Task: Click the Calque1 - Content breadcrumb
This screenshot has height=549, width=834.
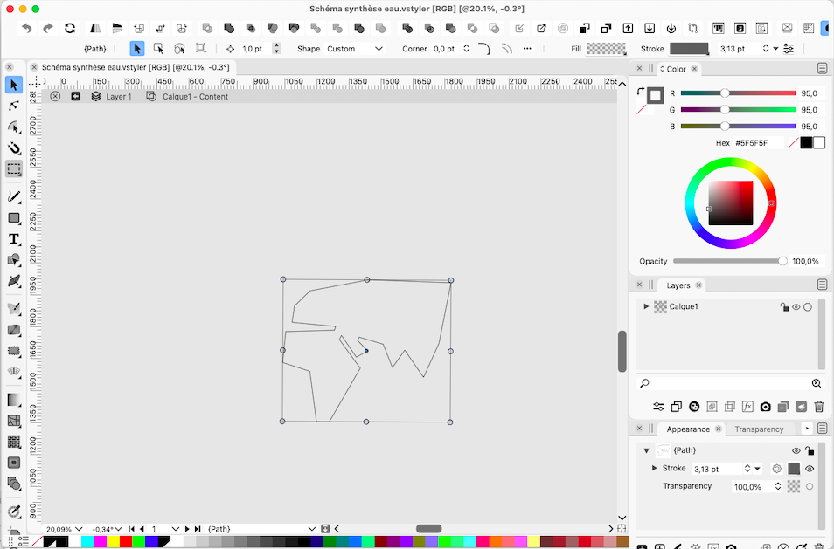Action: click(x=194, y=97)
